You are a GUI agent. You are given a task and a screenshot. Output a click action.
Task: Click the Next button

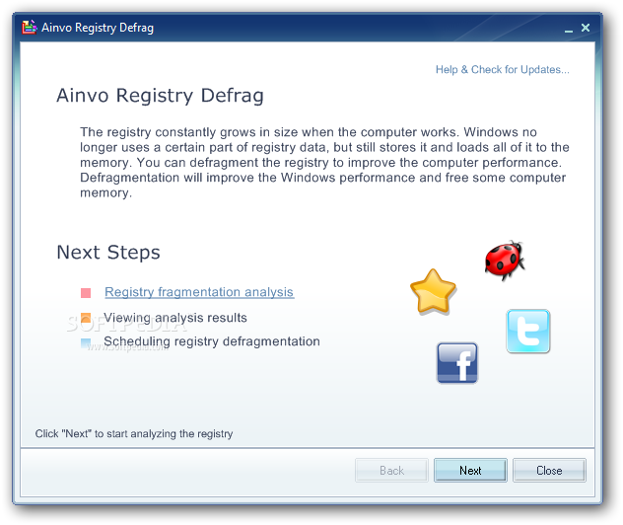point(470,471)
